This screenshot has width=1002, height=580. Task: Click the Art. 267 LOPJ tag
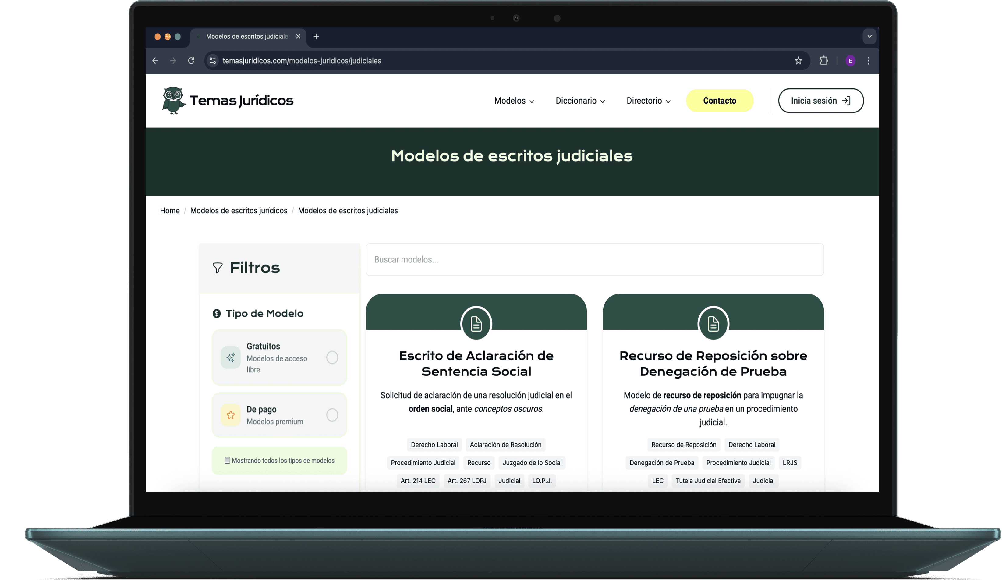[467, 481]
